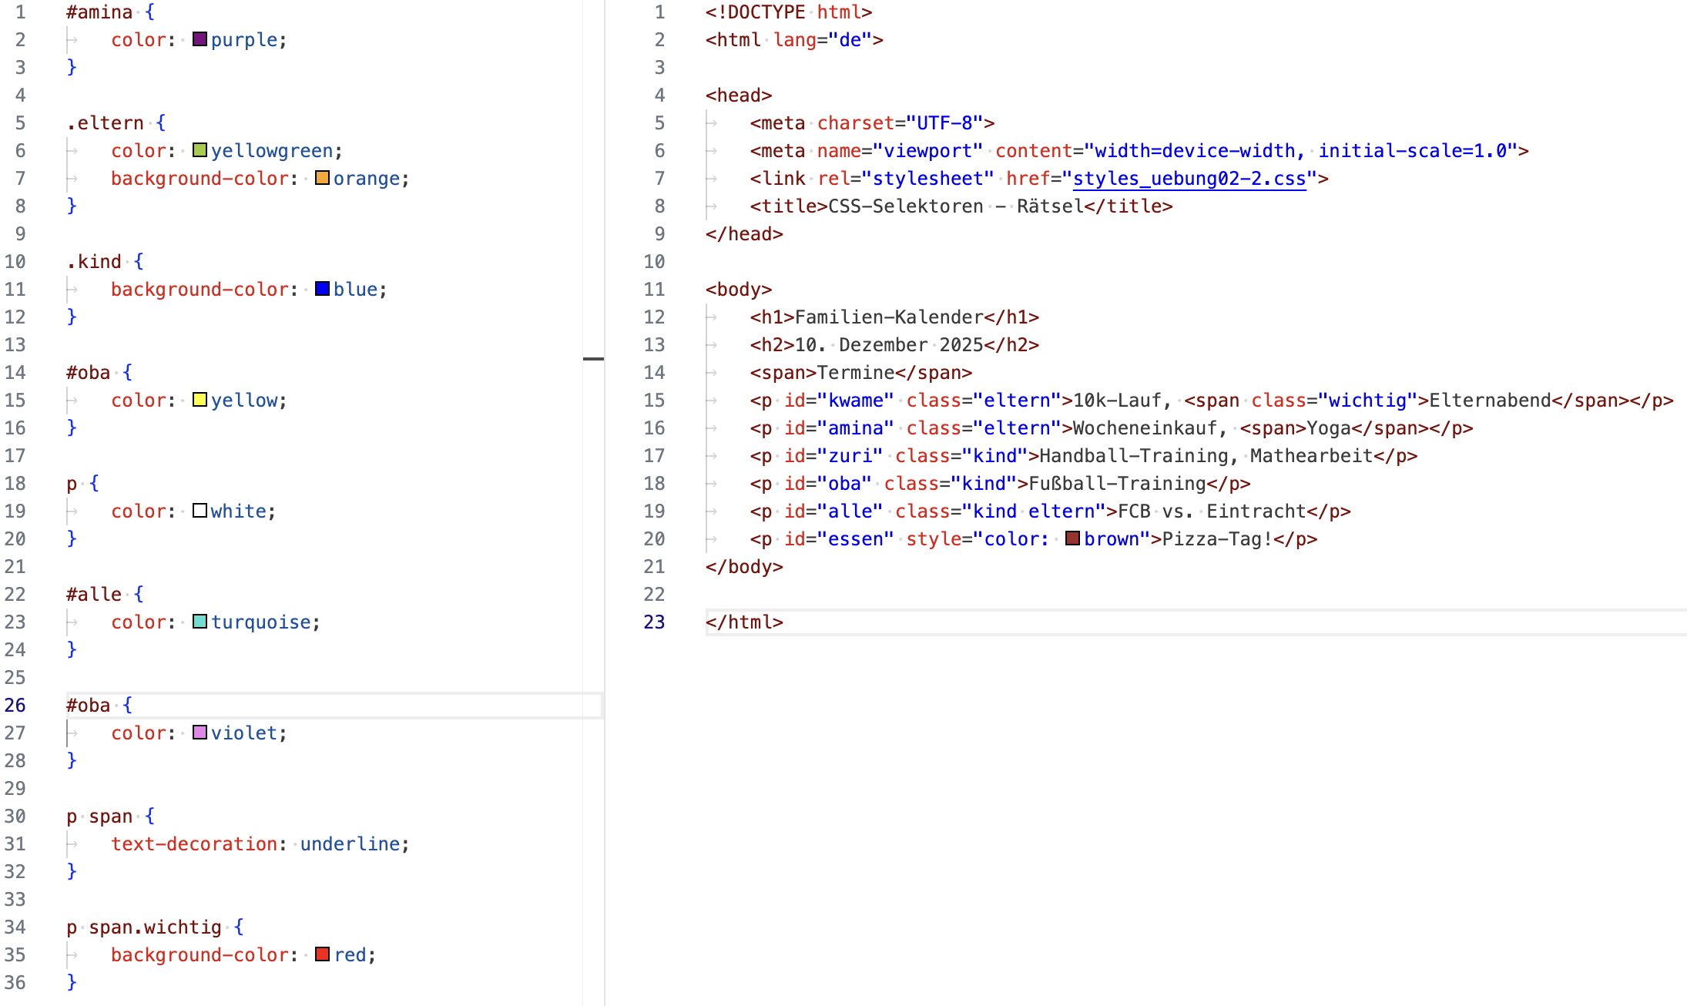Click the brown inline-style swatch in the HTML

(1072, 539)
